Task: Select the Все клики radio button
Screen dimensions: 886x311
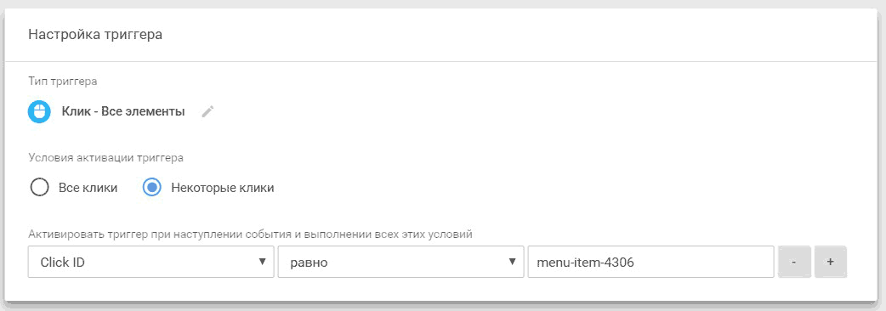Action: (x=39, y=188)
